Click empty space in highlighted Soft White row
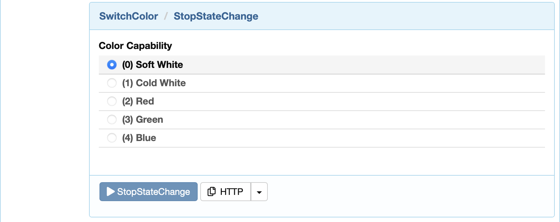Image resolution: width=560 pixels, height=222 pixels. [359, 65]
